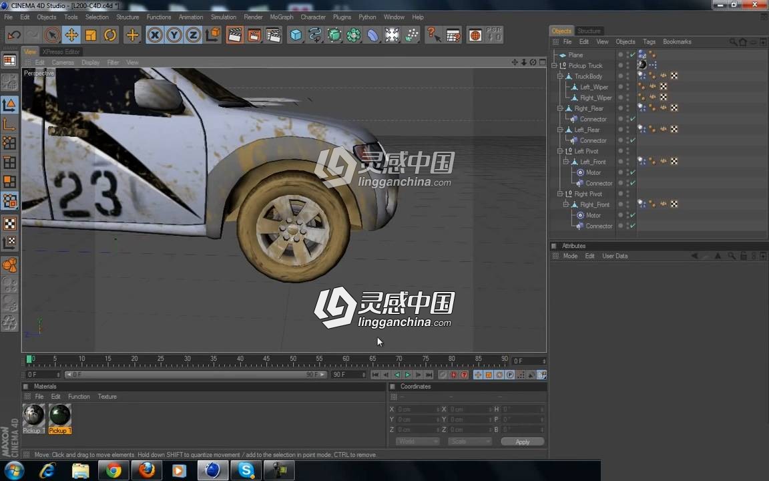Image resolution: width=769 pixels, height=481 pixels.
Task: Switch to XPresso Editor tab
Action: click(x=61, y=51)
